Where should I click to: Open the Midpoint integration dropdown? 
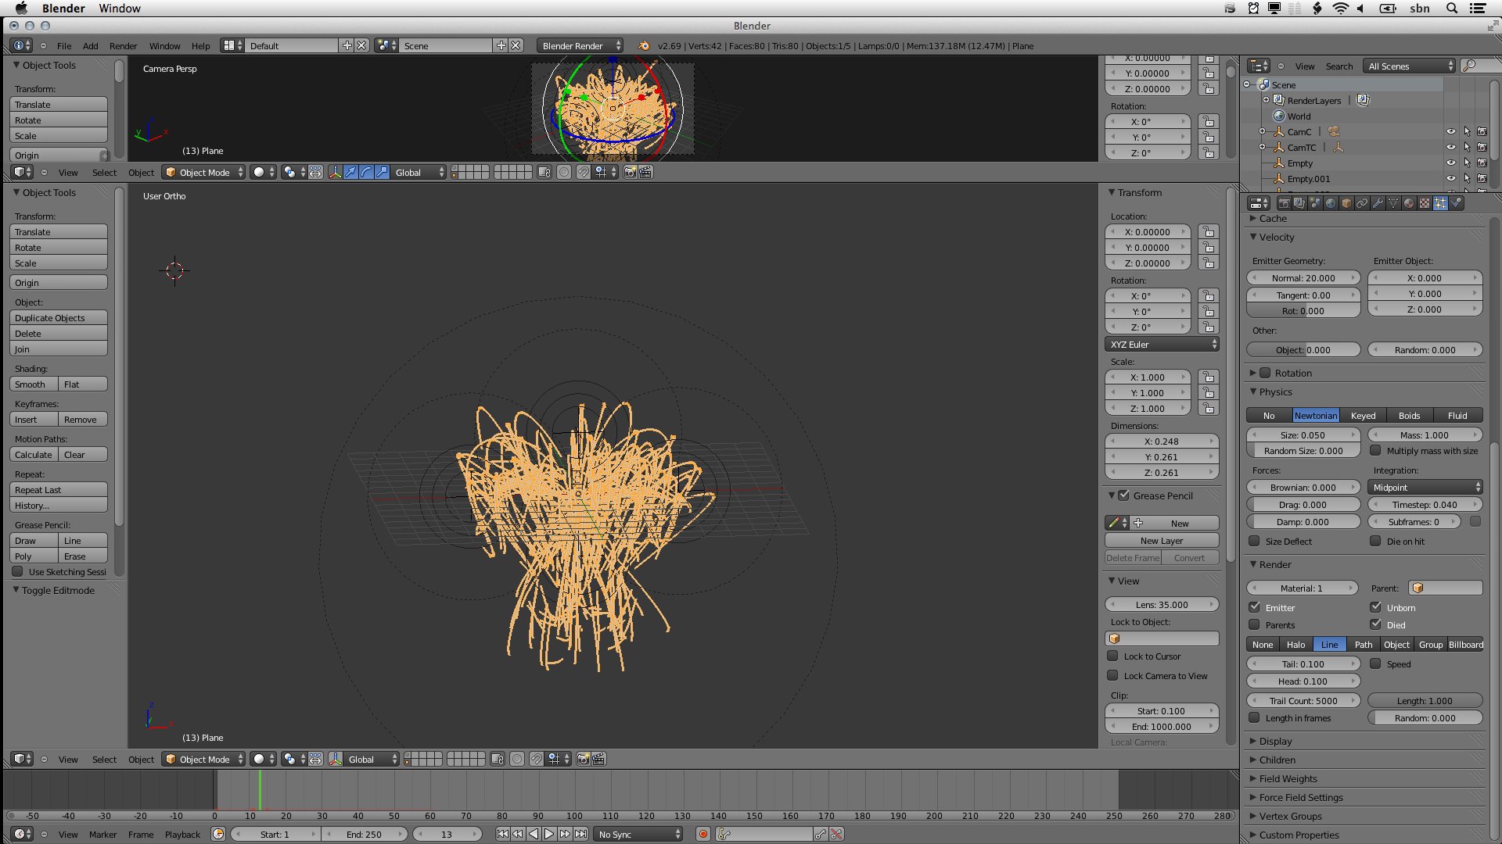pyautogui.click(x=1425, y=488)
